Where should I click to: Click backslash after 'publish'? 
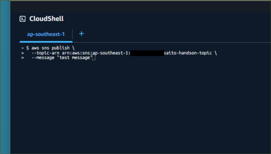click(x=73, y=48)
